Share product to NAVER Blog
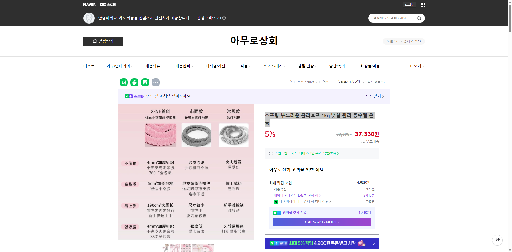 coord(123,82)
